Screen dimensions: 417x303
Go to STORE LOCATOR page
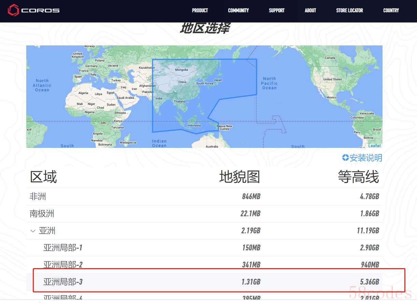tap(349, 10)
